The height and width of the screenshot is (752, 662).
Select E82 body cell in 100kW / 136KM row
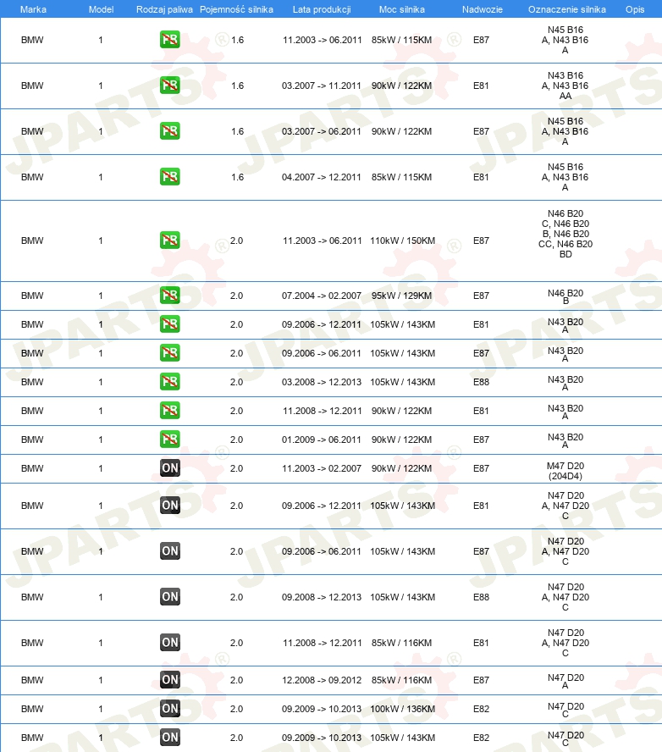[x=481, y=709]
